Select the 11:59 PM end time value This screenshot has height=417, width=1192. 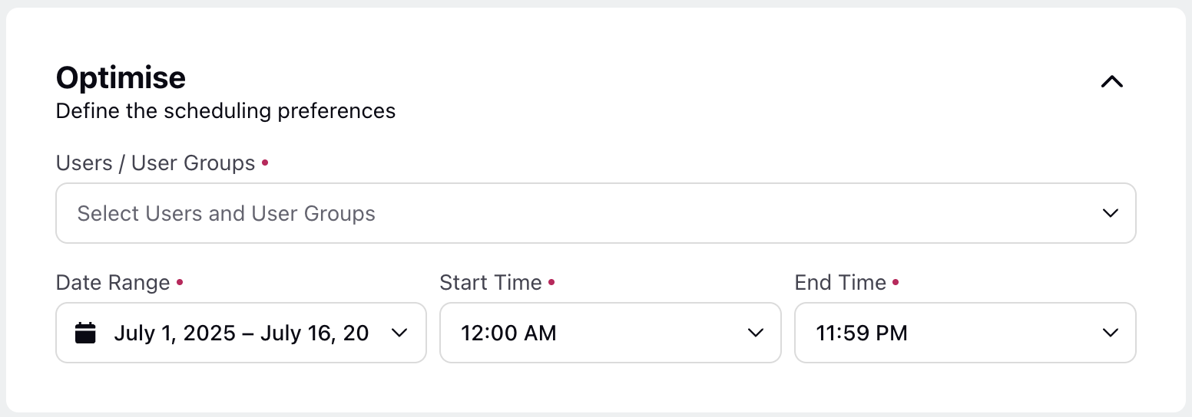coord(862,333)
